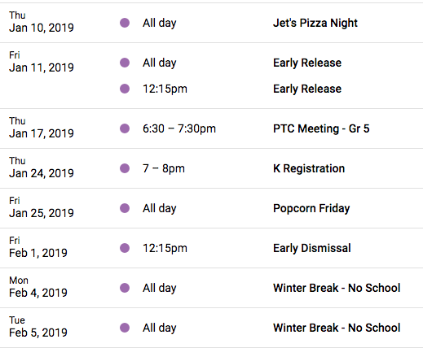Open the Feb 4 Winter Break event
Viewport: 423px width, 348px height.
[x=337, y=288]
